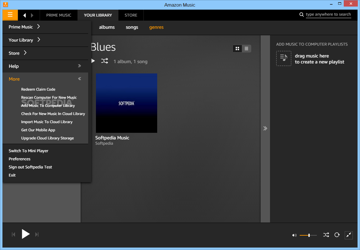360x250 pixels.
Task: Open the PRIME MUSIC tab
Action: point(59,15)
